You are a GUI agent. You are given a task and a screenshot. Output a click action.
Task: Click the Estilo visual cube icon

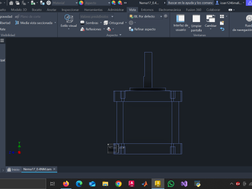coord(69,18)
